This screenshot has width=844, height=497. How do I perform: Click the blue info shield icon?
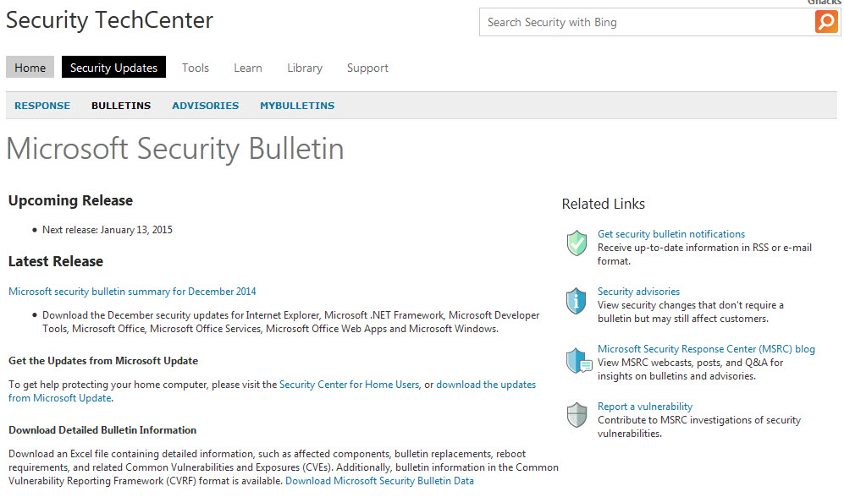576,301
